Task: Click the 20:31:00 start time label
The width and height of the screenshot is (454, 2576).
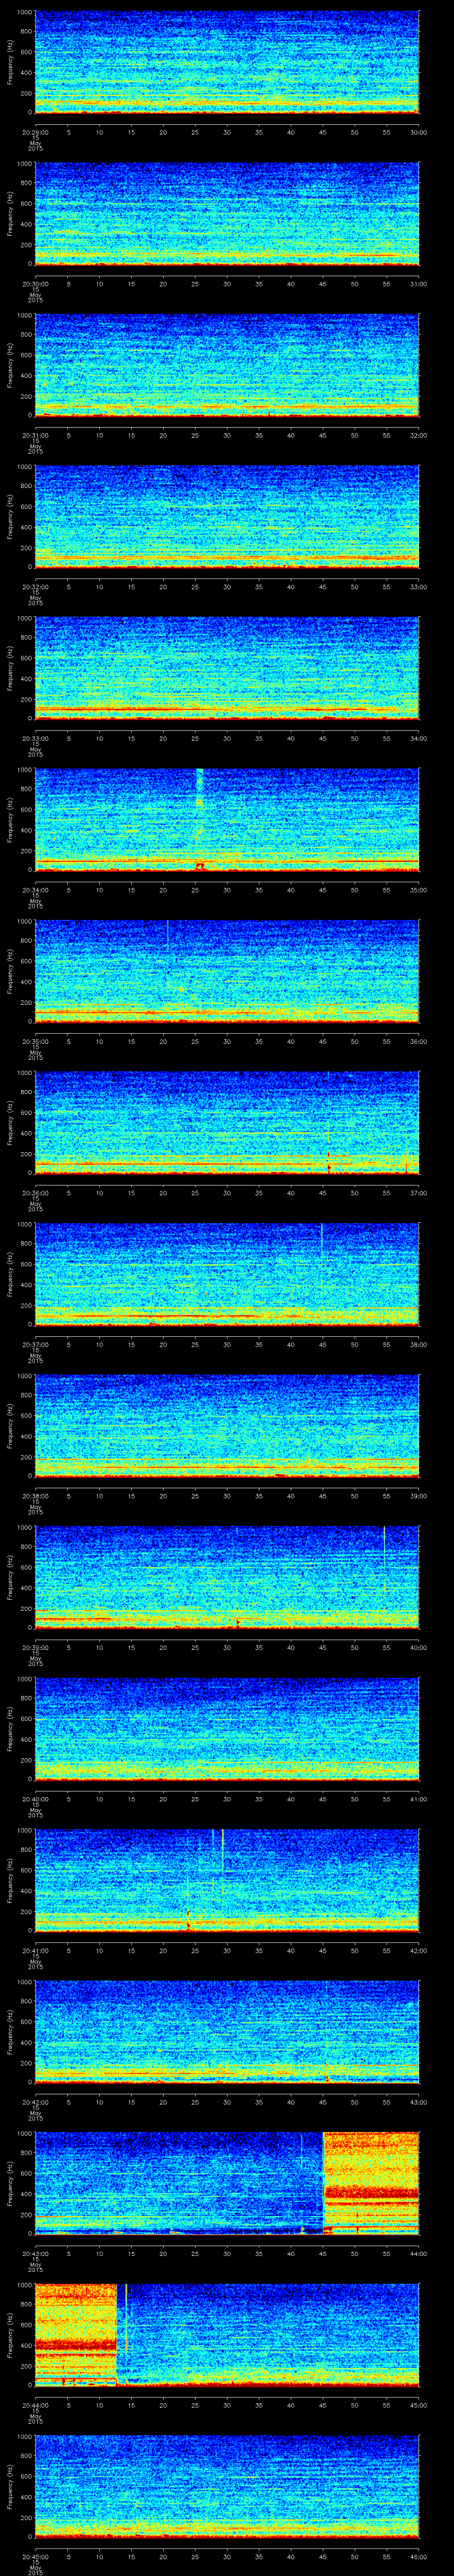Action: coord(36,435)
